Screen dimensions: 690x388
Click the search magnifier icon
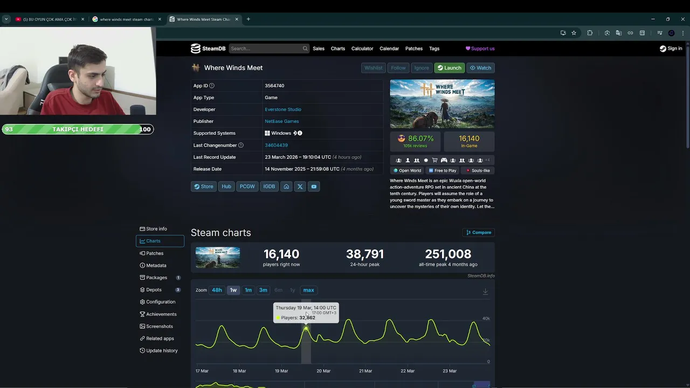pyautogui.click(x=305, y=48)
